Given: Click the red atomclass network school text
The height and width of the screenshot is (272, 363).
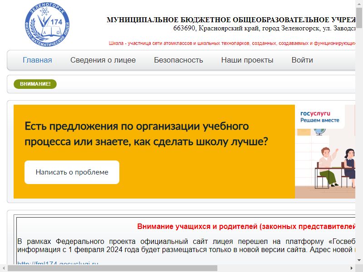Looking at the screenshot, I should (232, 43).
